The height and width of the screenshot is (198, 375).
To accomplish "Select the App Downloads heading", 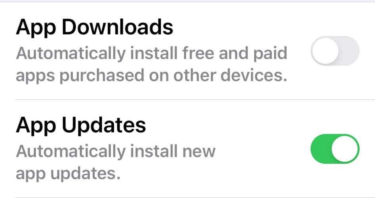I will 94,28.
